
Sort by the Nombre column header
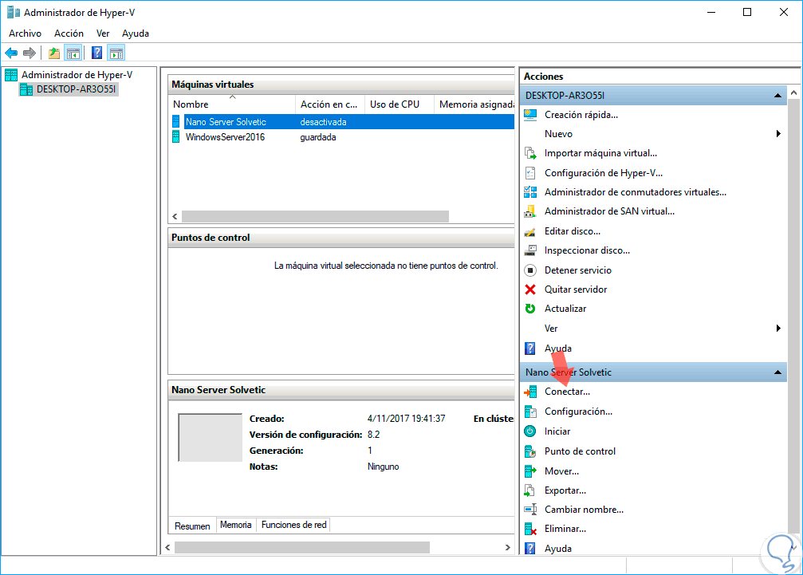[x=232, y=104]
